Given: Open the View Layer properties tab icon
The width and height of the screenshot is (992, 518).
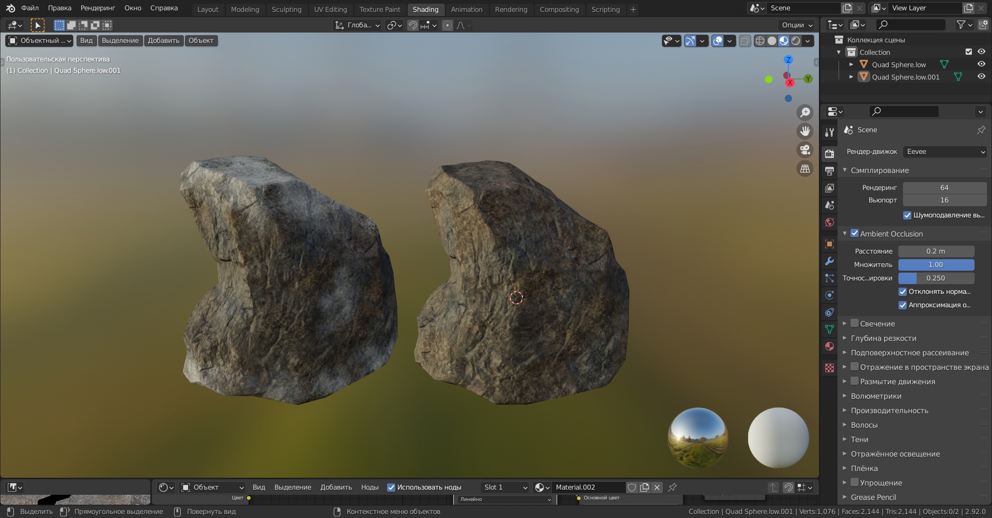Looking at the screenshot, I should point(829,188).
